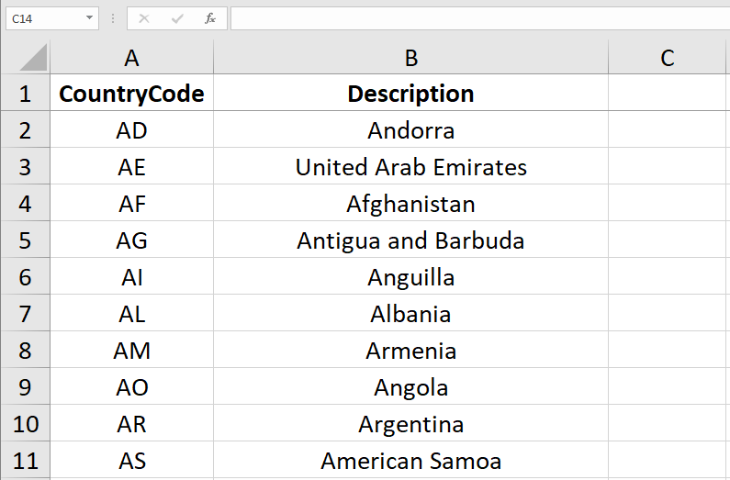Viewport: 730px width, 480px height.
Task: Click the Insert Function fx icon
Action: point(210,18)
